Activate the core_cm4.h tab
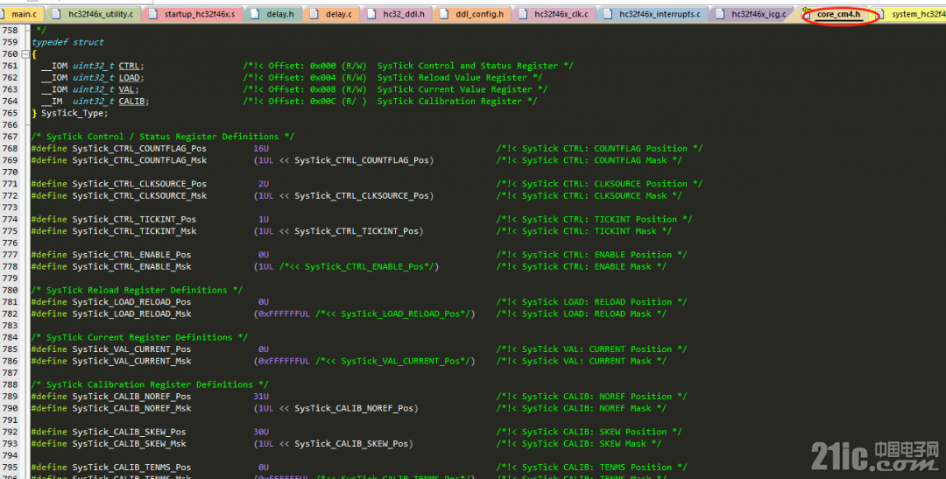946x479 pixels. click(838, 14)
